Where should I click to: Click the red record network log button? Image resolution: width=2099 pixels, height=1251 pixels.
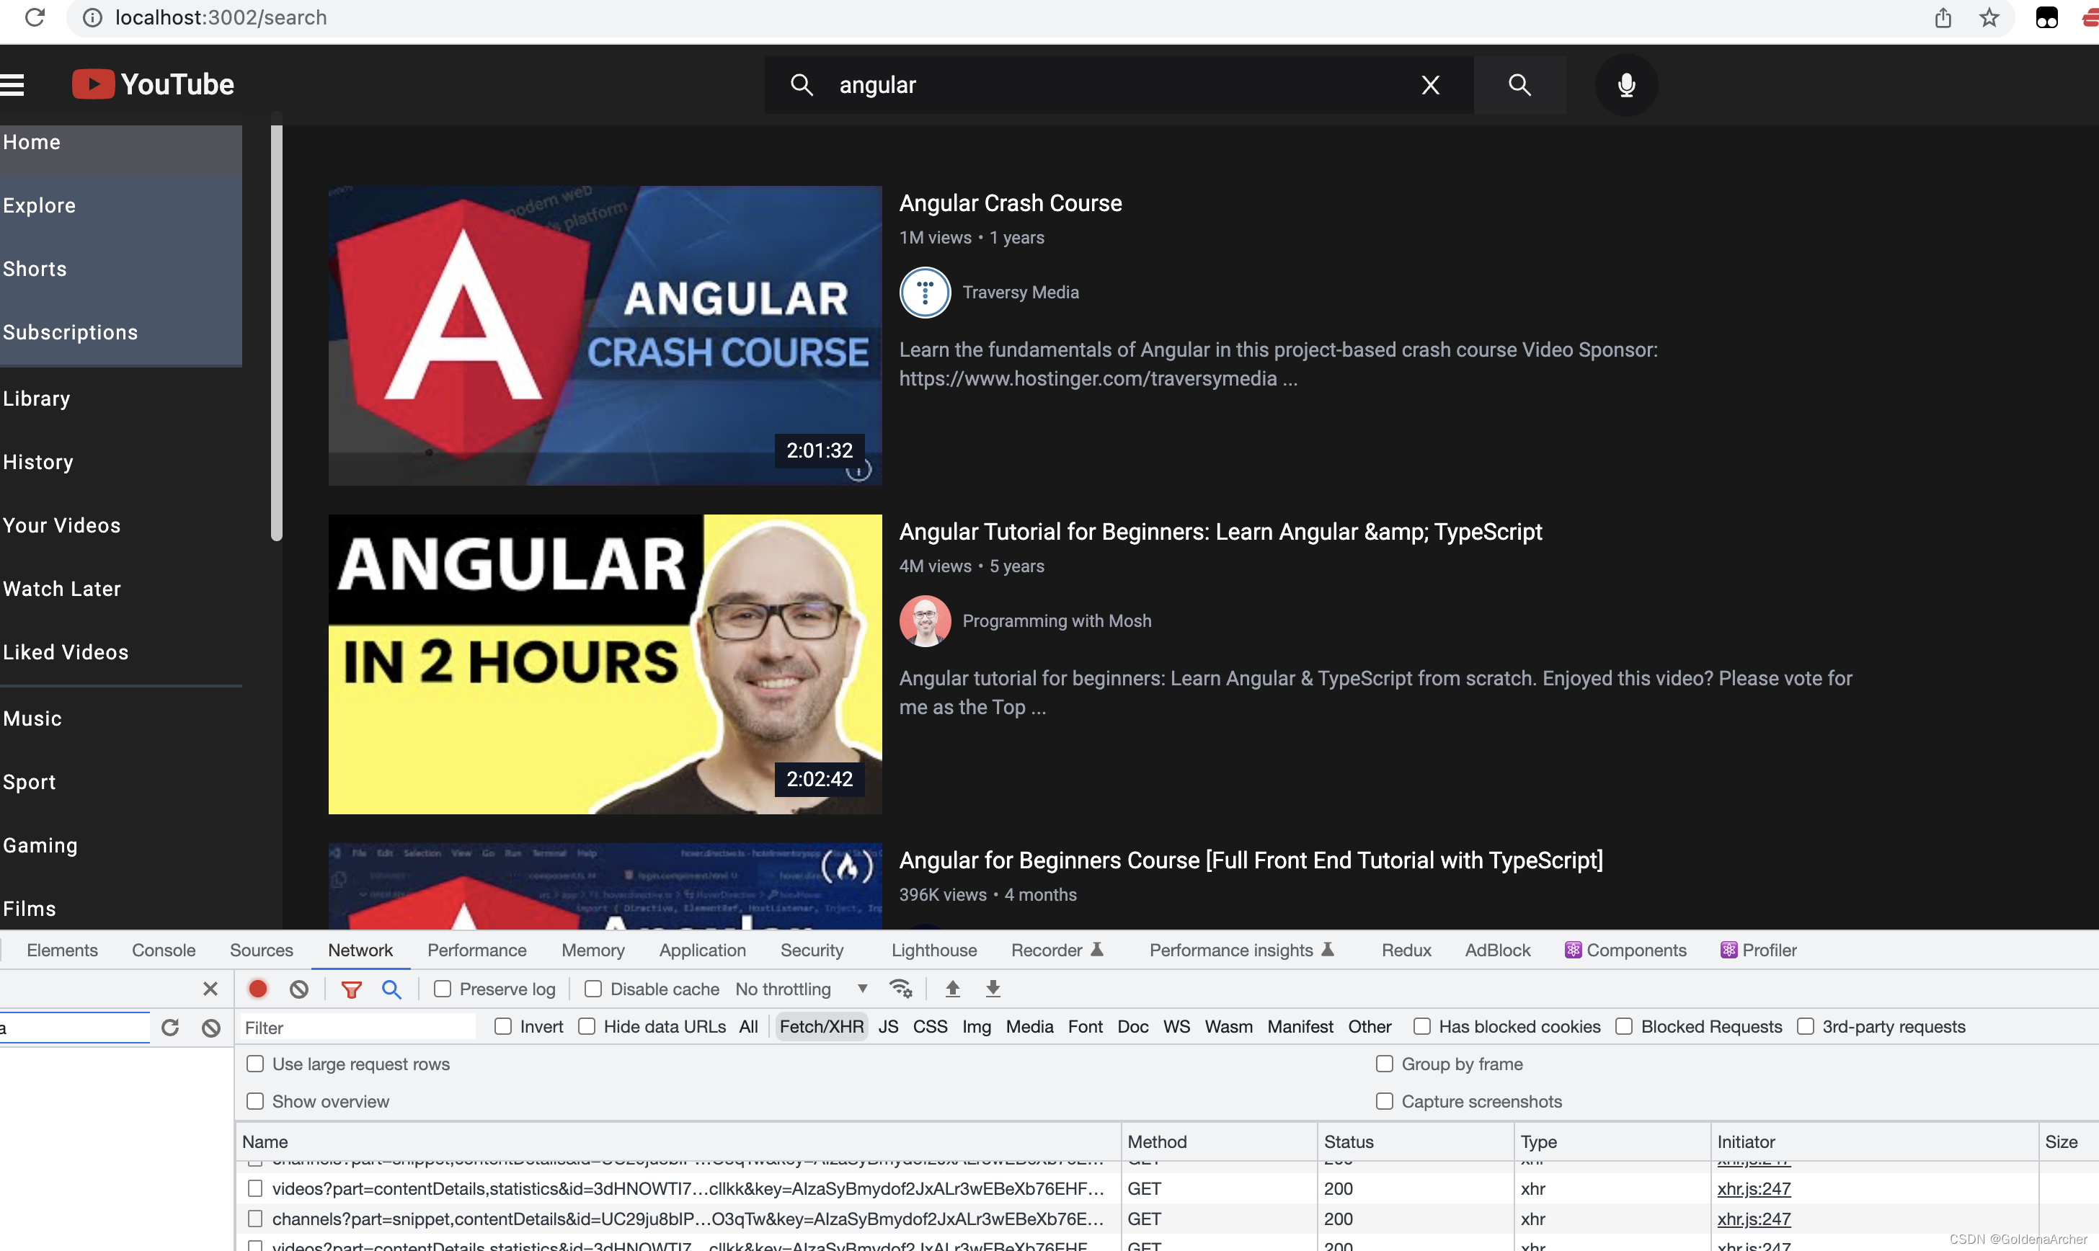(258, 989)
